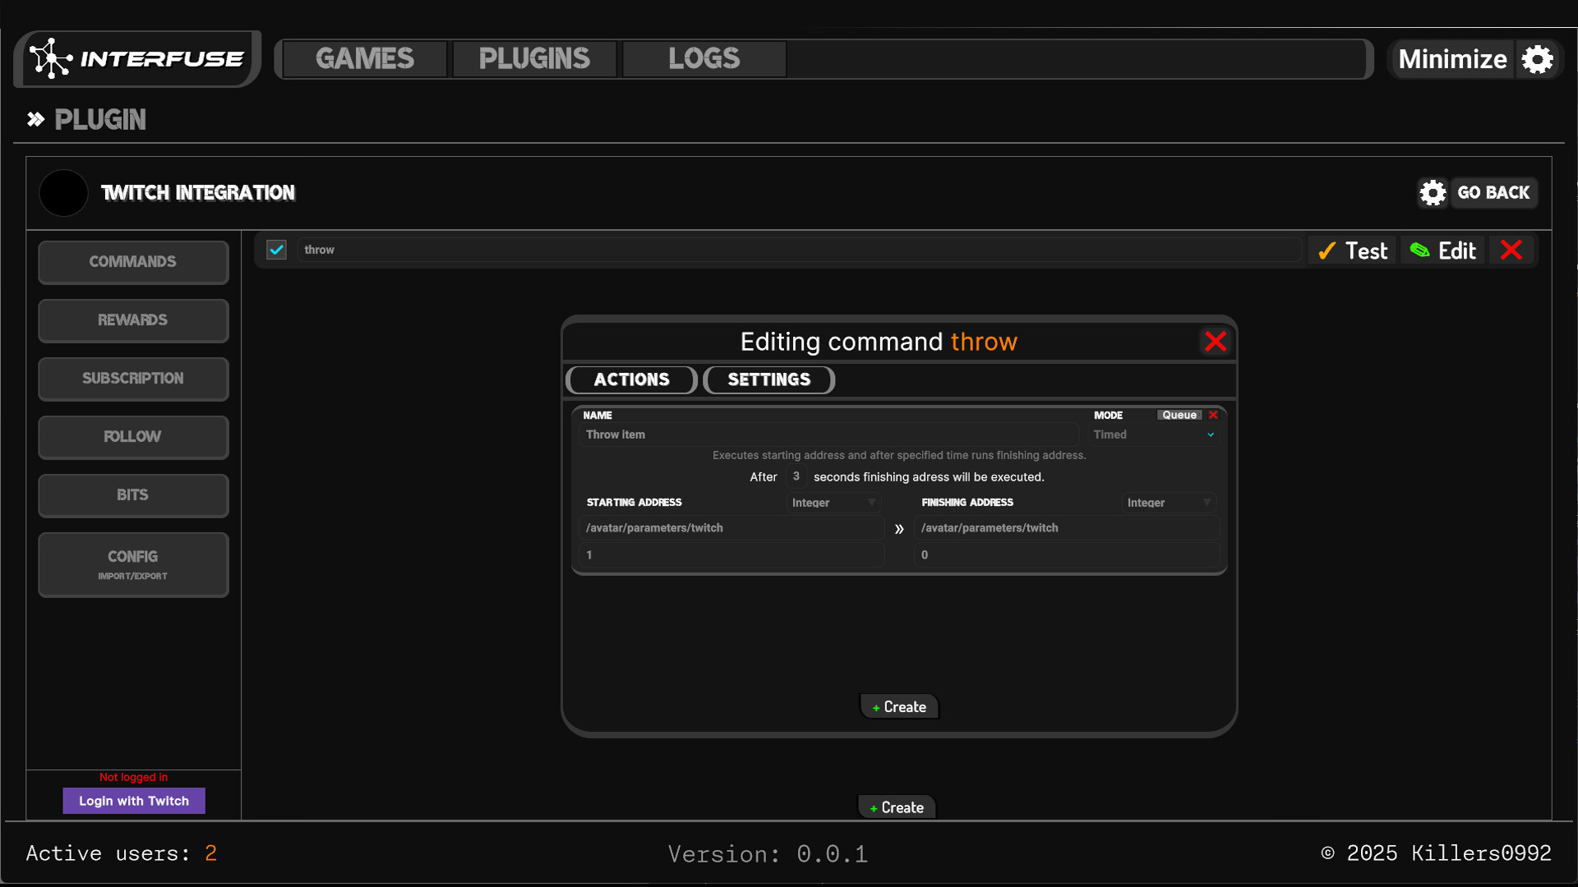This screenshot has width=1578, height=887.
Task: Click the gear icon next to GO BACK
Action: [1433, 193]
